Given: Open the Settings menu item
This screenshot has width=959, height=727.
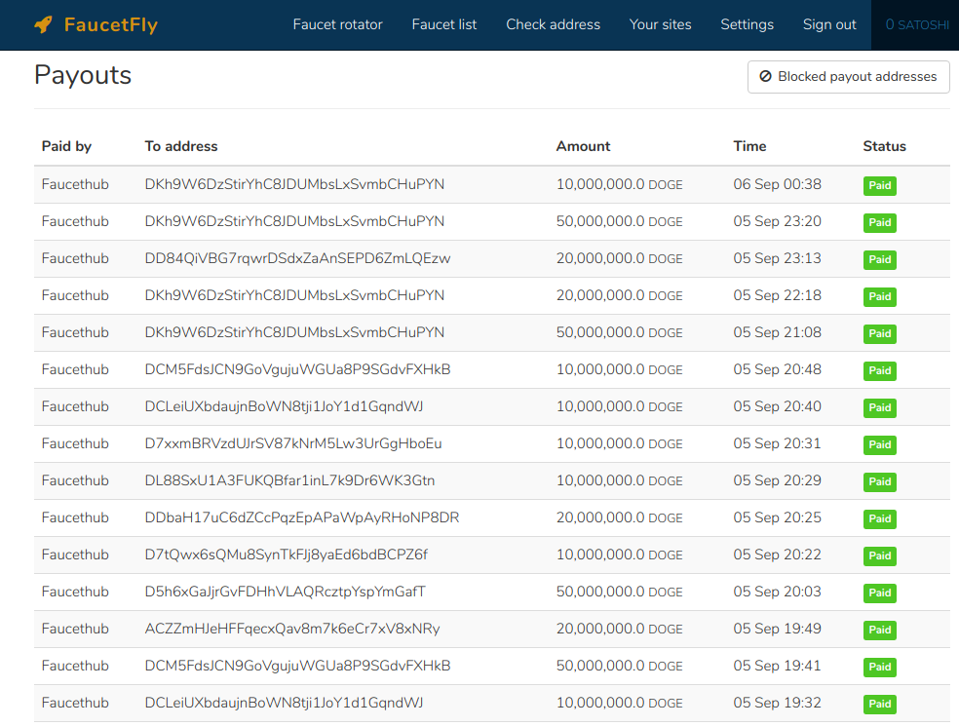Looking at the screenshot, I should coord(747,24).
